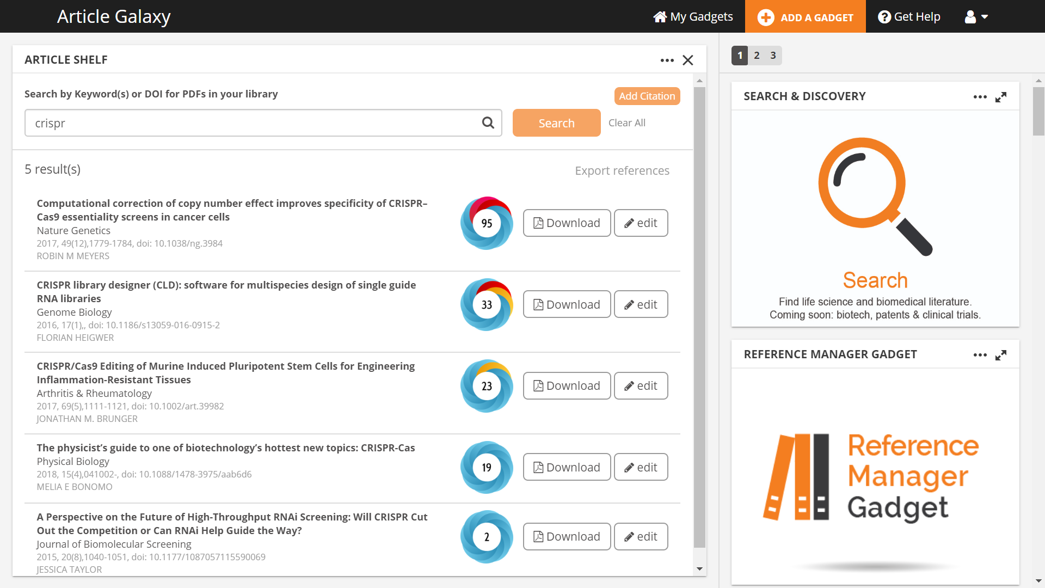Click Add a Gadget button

coord(806,17)
